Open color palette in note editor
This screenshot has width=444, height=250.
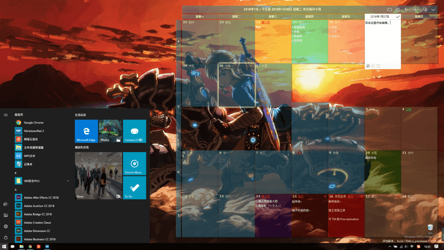(368, 66)
